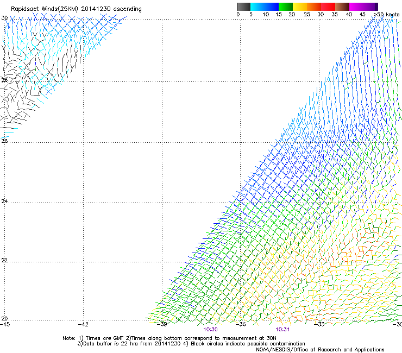The width and height of the screenshot is (402, 353).
Task: Click the yellow 20-25 knots color segment
Action: 300,7
